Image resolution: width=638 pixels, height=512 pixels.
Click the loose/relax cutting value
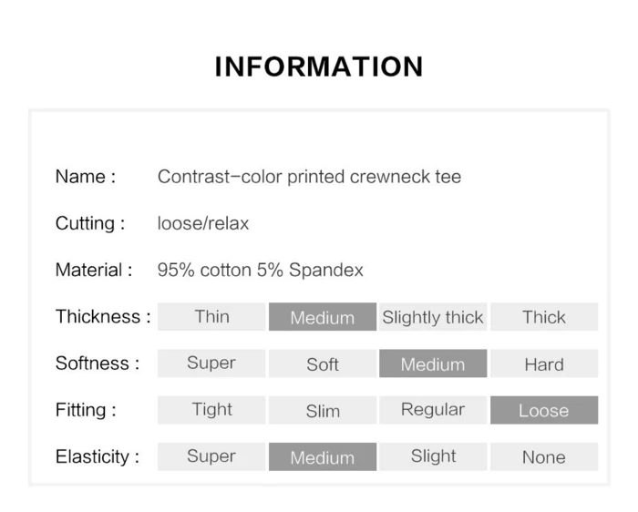click(203, 223)
